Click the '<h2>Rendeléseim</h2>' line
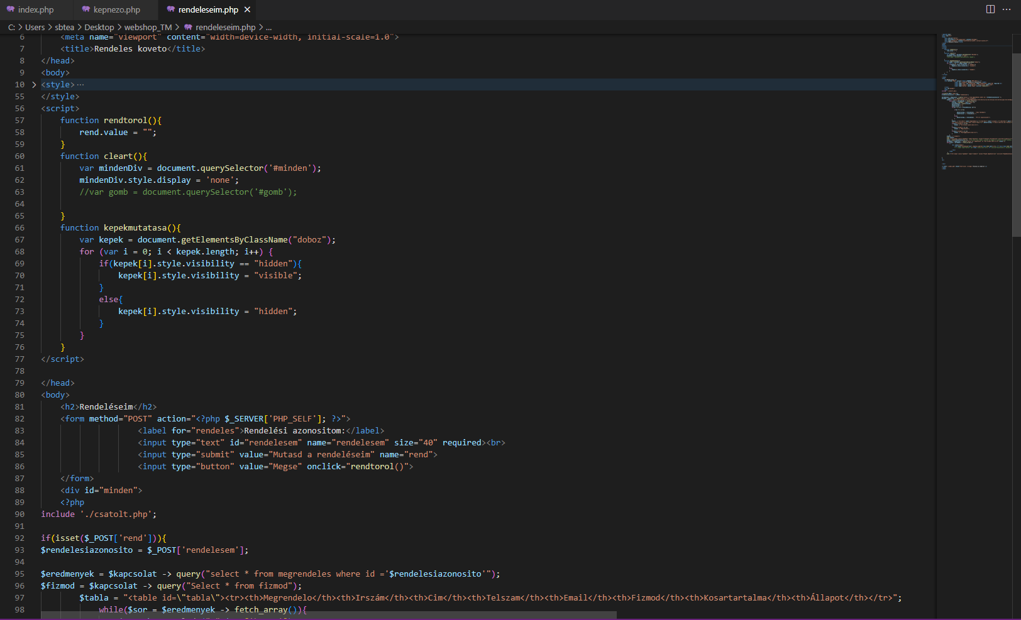The image size is (1021, 620). tap(108, 407)
